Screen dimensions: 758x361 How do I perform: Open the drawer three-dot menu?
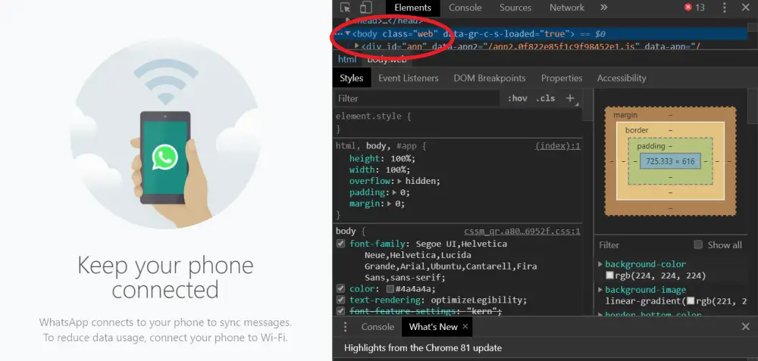tap(345, 327)
